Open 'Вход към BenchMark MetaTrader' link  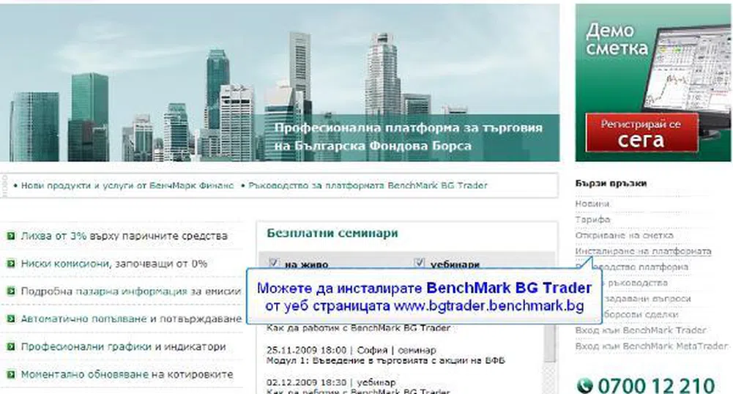coord(652,346)
